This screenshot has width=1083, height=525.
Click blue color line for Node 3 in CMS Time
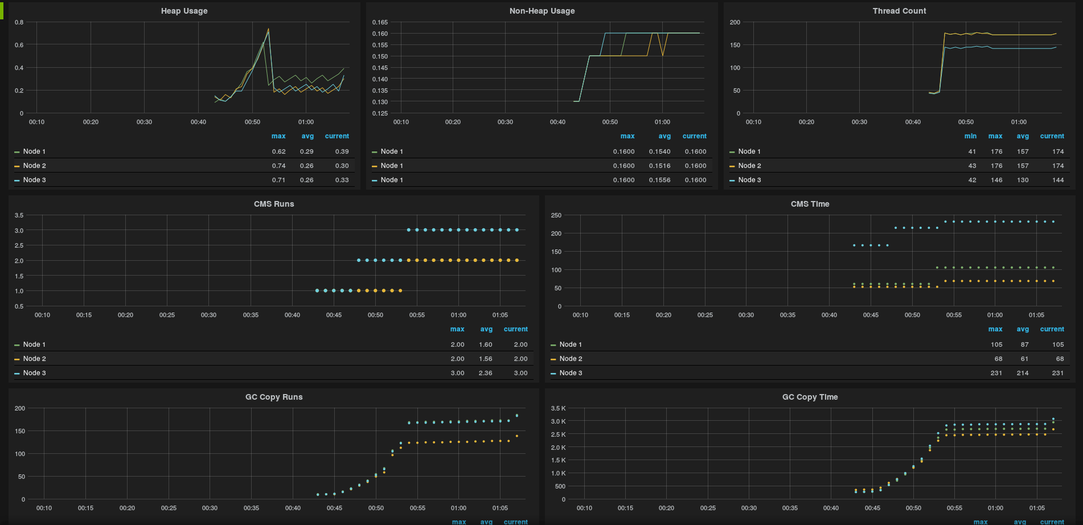click(x=553, y=374)
